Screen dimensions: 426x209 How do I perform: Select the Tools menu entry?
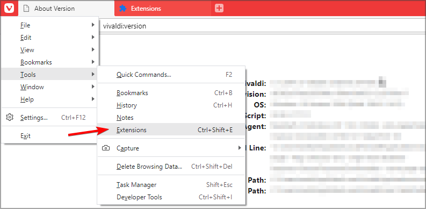50,75
